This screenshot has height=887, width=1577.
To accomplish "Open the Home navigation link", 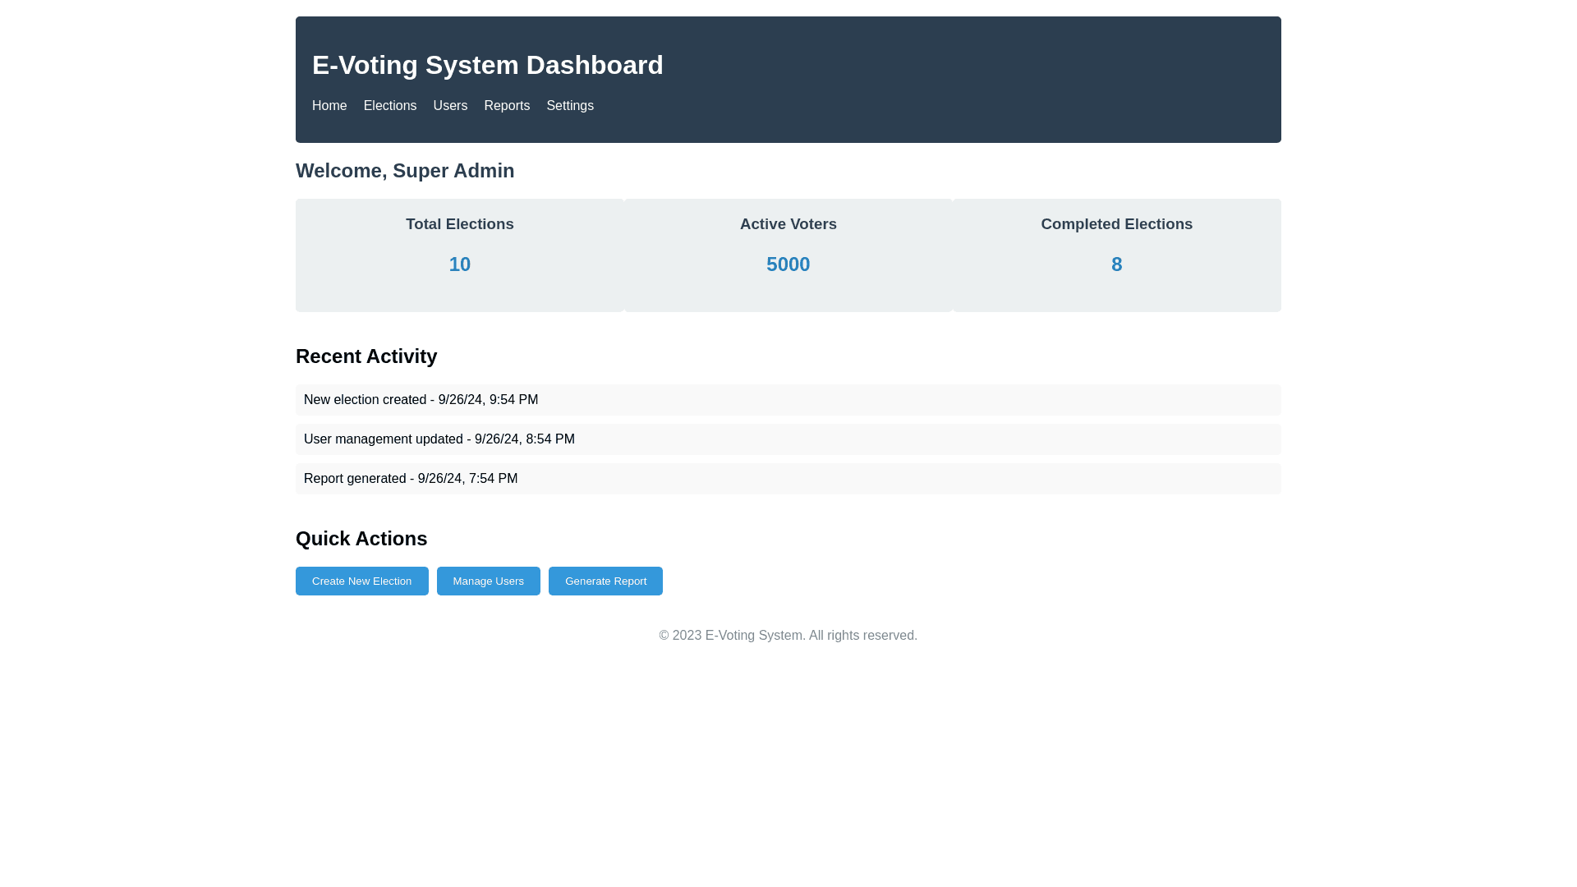I will tap(329, 106).
